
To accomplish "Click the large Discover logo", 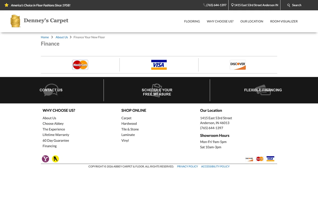I will coord(238,65).
